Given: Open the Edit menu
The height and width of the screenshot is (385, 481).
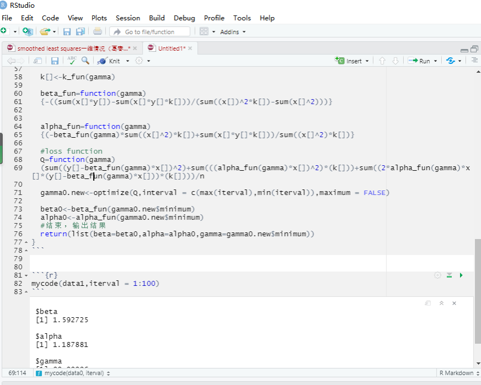Looking at the screenshot, I should click(27, 18).
